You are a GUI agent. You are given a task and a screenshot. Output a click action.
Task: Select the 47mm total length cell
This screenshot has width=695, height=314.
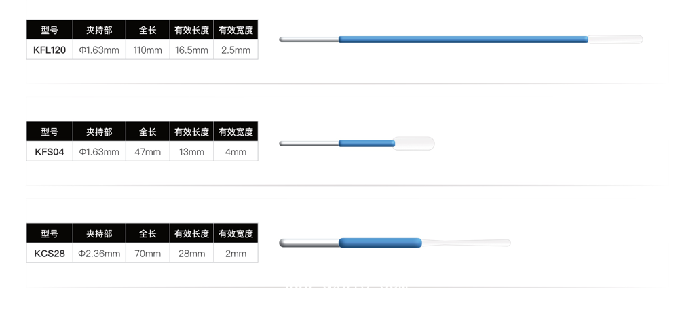click(148, 152)
